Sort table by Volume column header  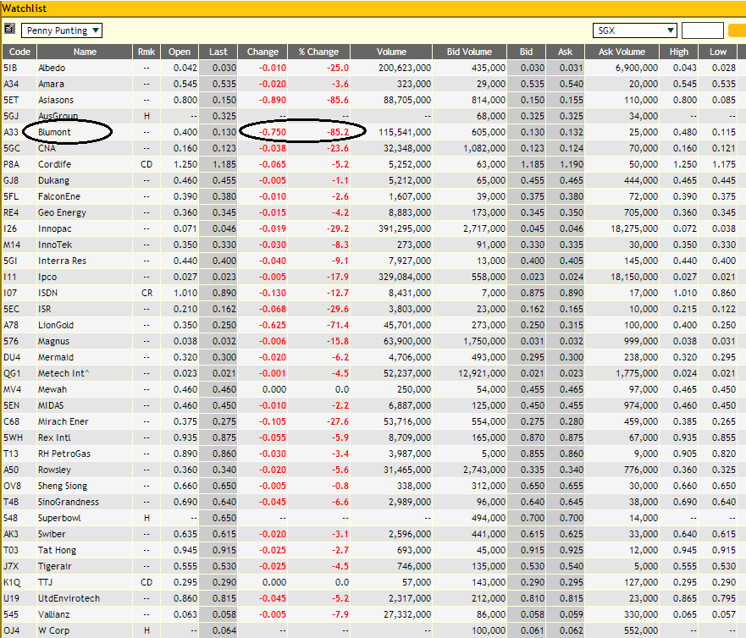coord(391,52)
